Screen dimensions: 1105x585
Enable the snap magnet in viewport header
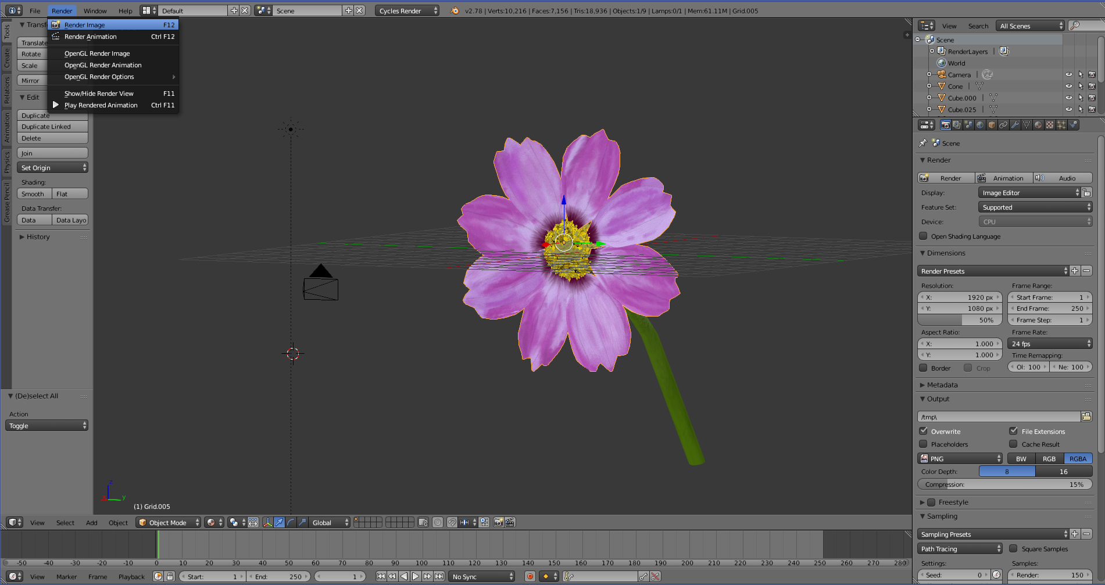452,522
